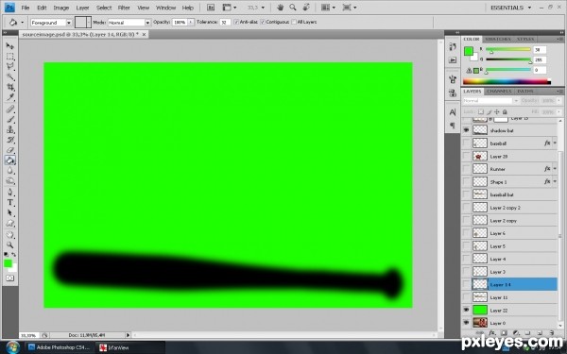Switch to IrfanView in the taskbar
The height and width of the screenshot is (354, 567).
(x=129, y=347)
